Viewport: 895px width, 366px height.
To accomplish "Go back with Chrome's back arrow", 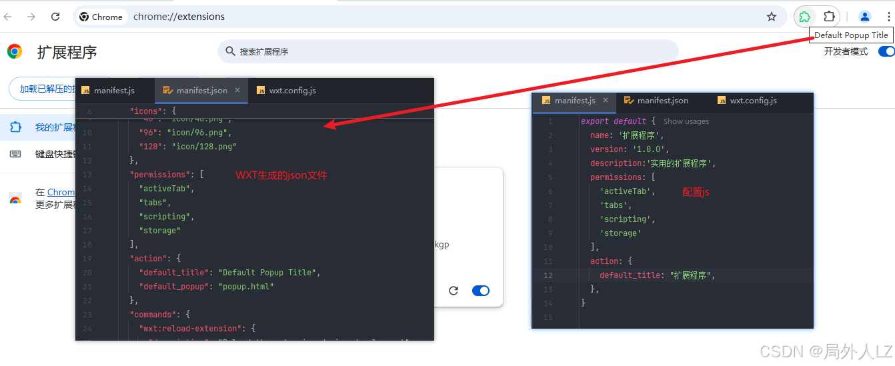I will pyautogui.click(x=8, y=17).
